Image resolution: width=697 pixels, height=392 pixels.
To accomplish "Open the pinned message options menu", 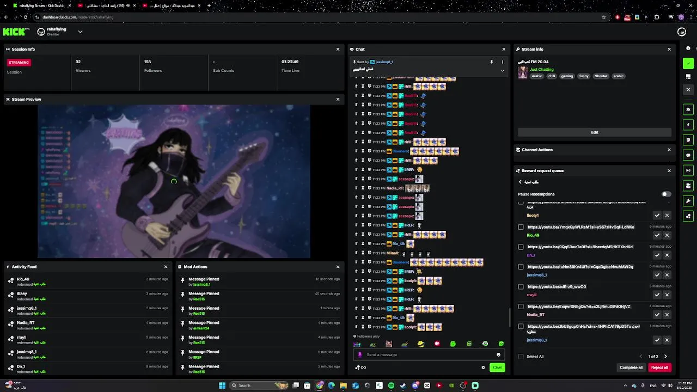I will point(503,62).
